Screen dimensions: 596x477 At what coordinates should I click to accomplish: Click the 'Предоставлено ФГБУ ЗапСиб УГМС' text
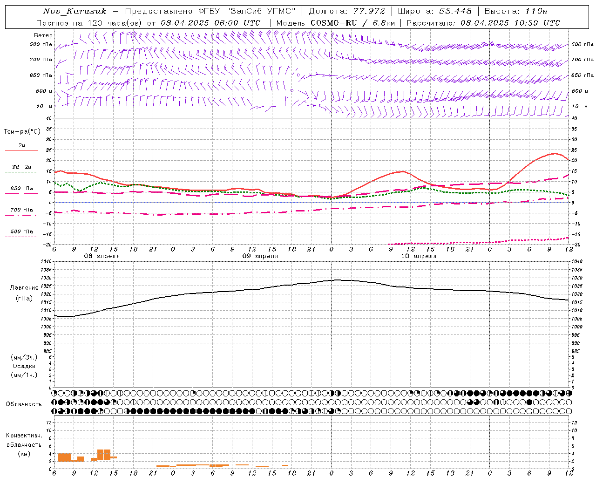(210, 11)
